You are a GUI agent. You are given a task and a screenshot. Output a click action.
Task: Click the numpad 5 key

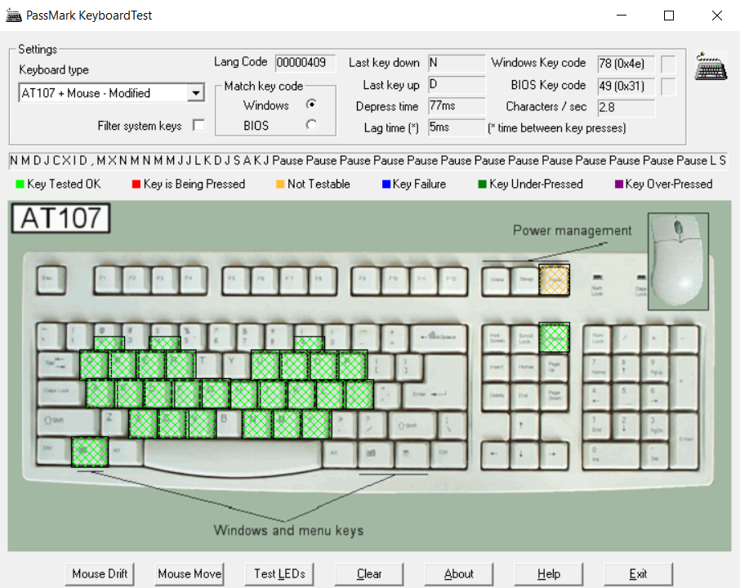pyautogui.click(x=626, y=395)
